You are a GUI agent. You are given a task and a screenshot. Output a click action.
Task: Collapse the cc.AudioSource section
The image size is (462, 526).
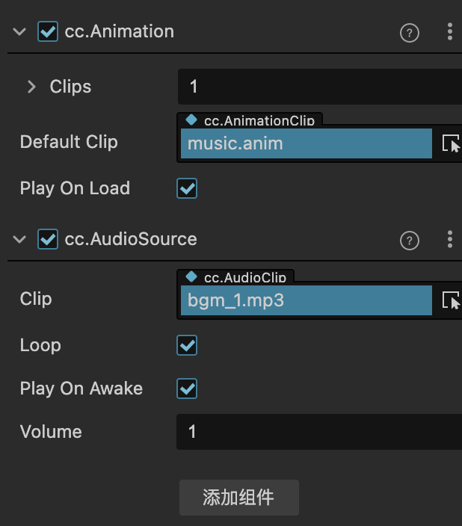pos(20,239)
